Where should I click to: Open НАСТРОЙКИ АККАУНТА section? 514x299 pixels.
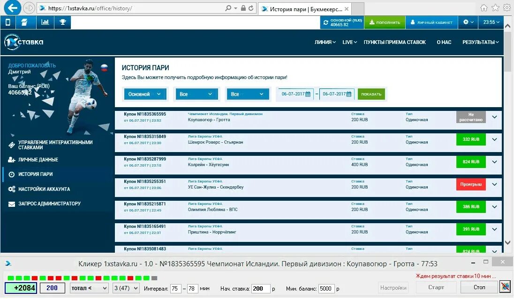(44, 189)
